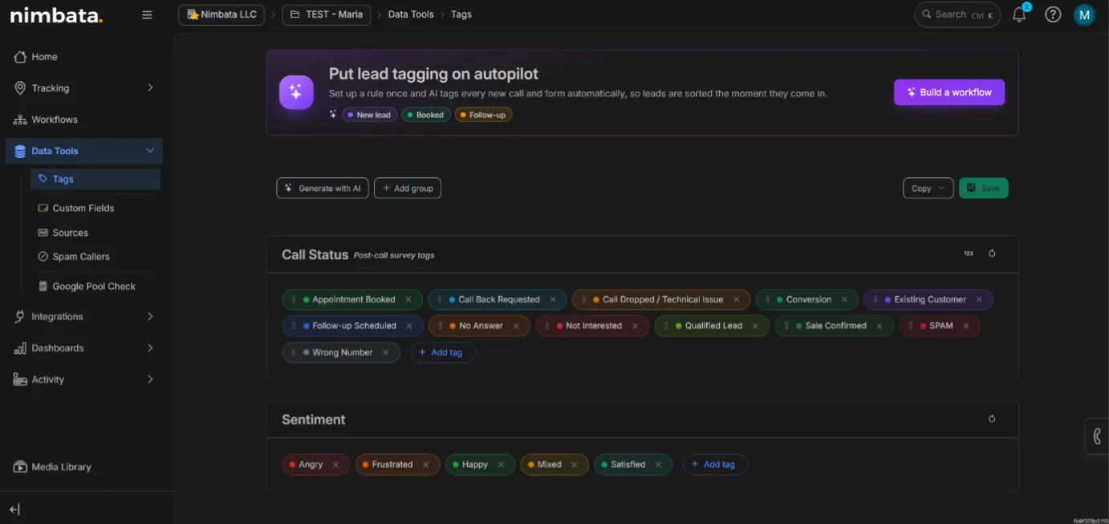This screenshot has height=524, width=1109.
Task: Save the tag changes
Action: point(983,188)
